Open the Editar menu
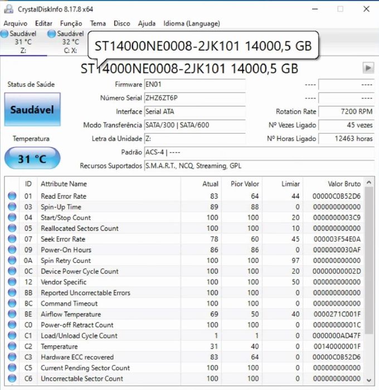 point(44,23)
